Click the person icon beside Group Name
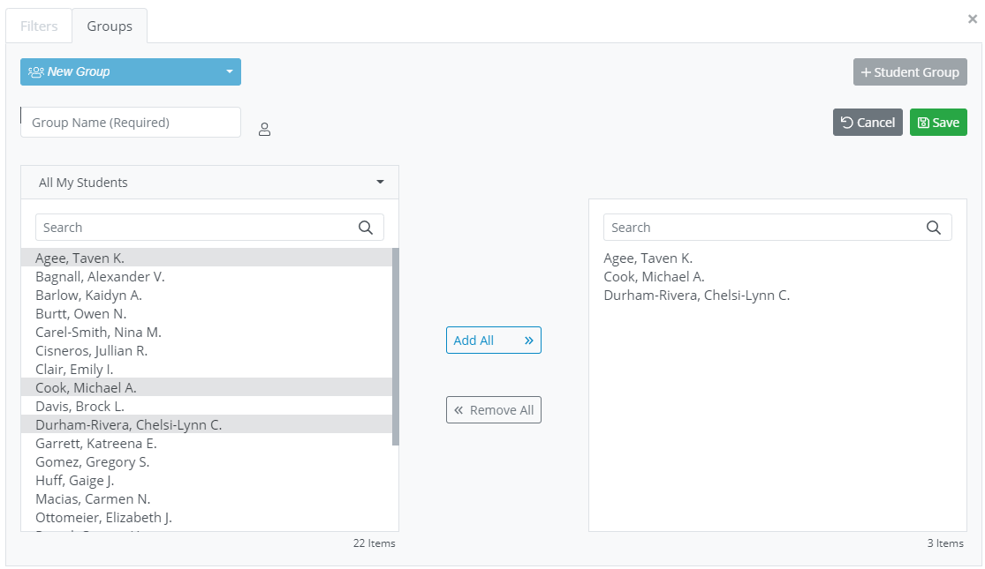 tap(264, 130)
